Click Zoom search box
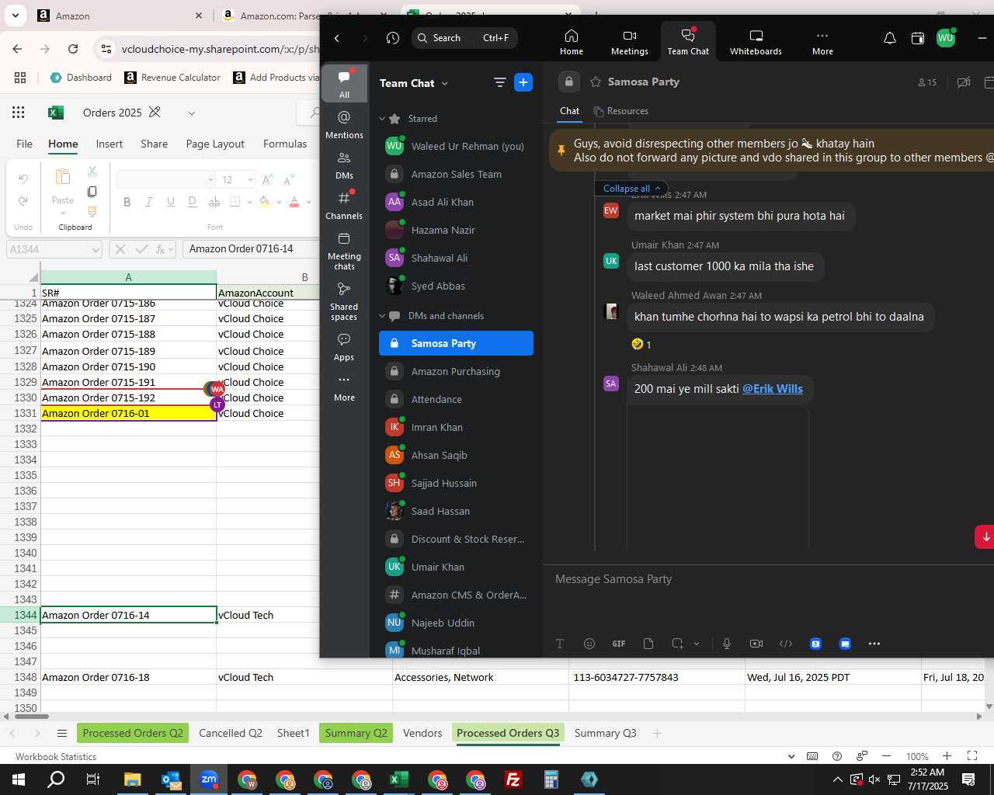Viewport: 994px width, 795px height. pos(464,38)
